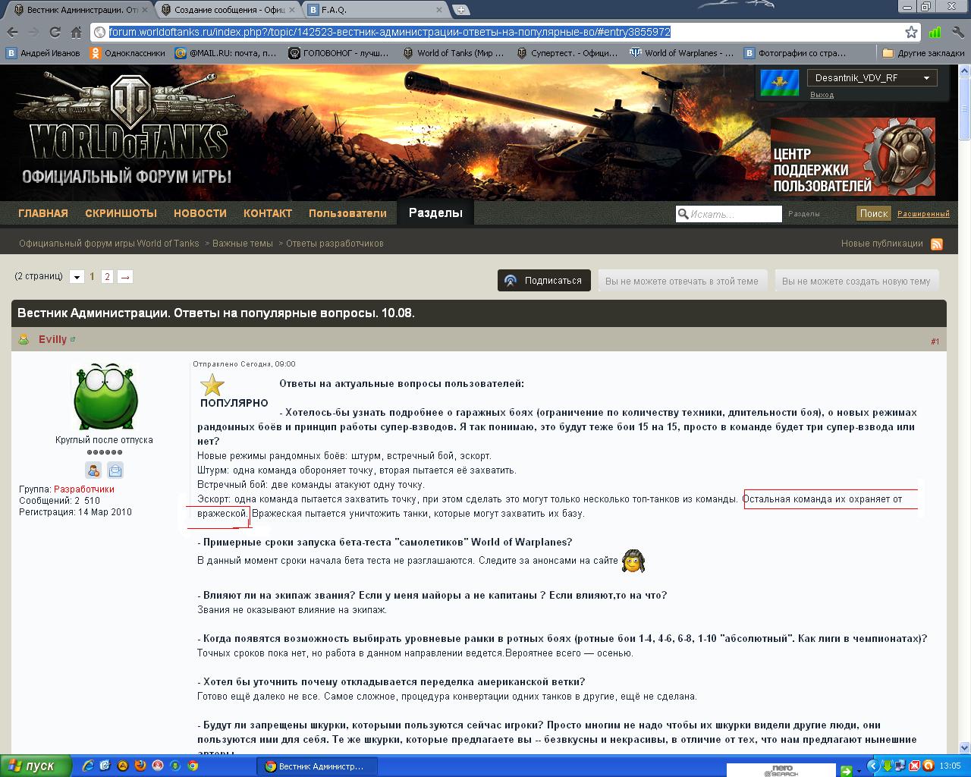Open Ответы разработчиков breadcrumb link
This screenshot has width=971, height=777.
click(x=335, y=244)
